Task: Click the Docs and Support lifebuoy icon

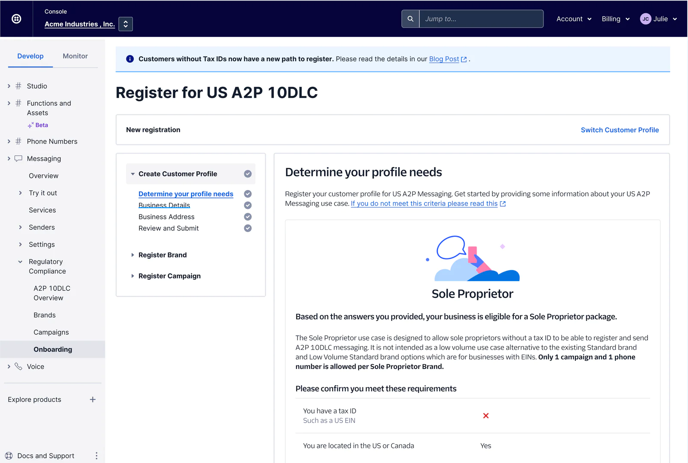Action: coord(9,455)
